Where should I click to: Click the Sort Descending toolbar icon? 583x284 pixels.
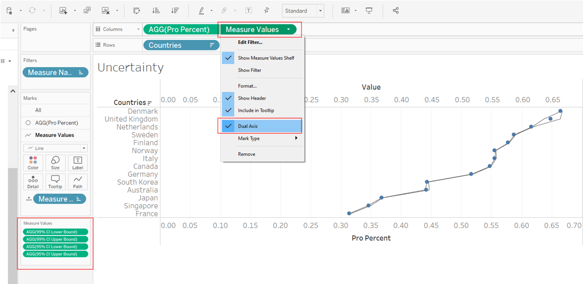pos(175,10)
